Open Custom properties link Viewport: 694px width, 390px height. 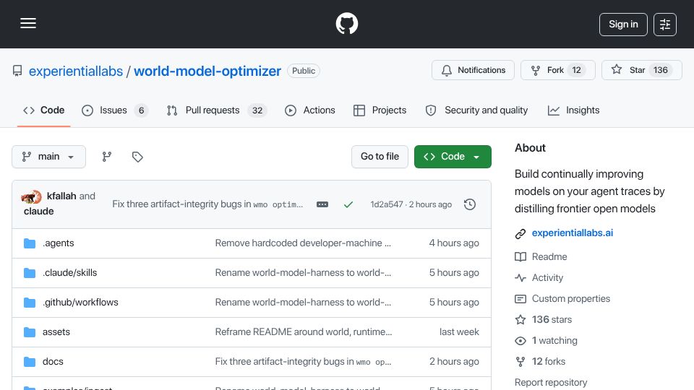(571, 299)
